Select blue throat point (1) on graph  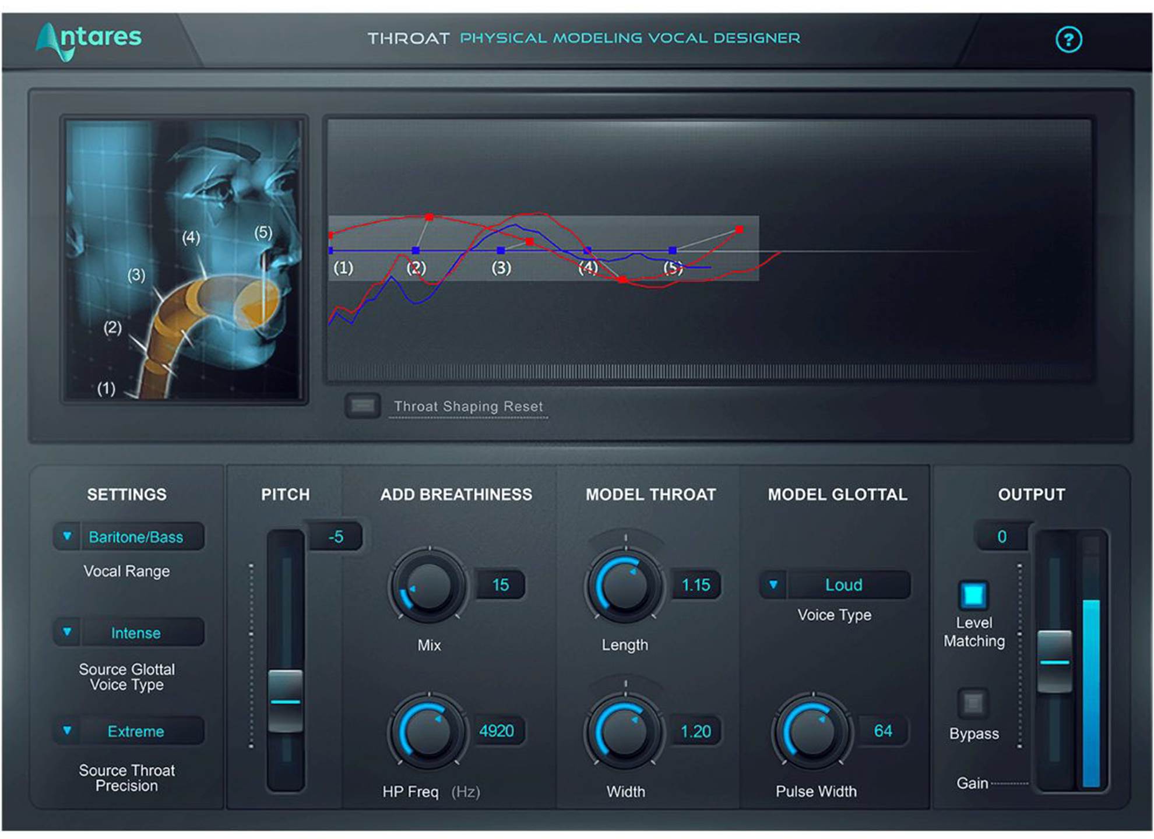(331, 251)
